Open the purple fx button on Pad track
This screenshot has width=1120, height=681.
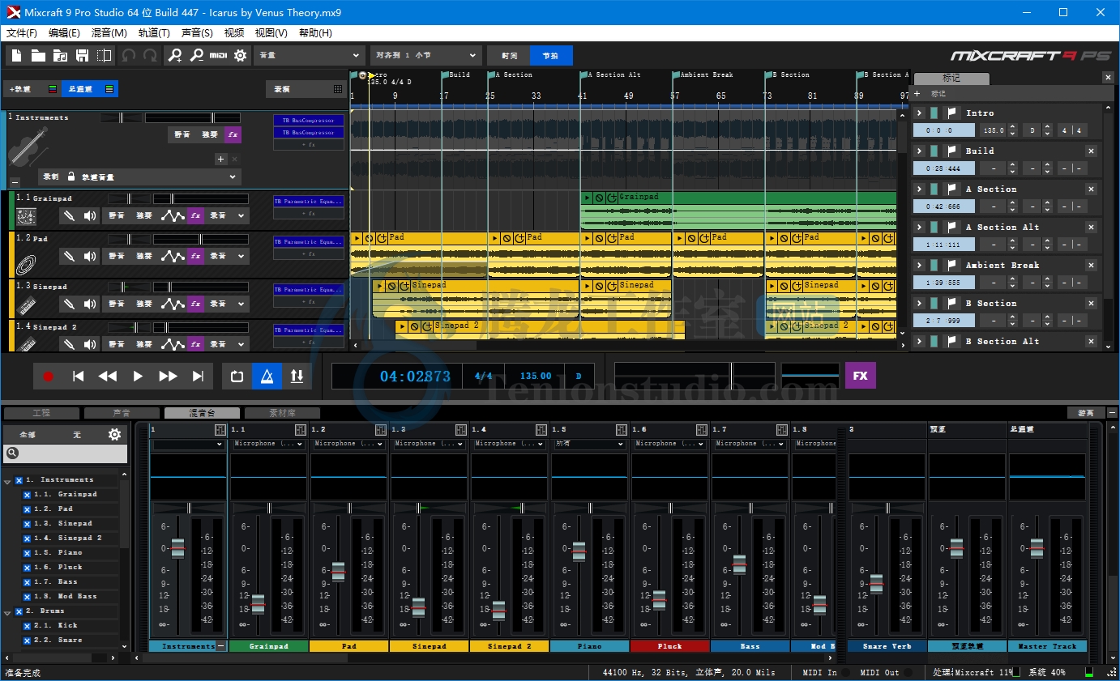(x=195, y=256)
